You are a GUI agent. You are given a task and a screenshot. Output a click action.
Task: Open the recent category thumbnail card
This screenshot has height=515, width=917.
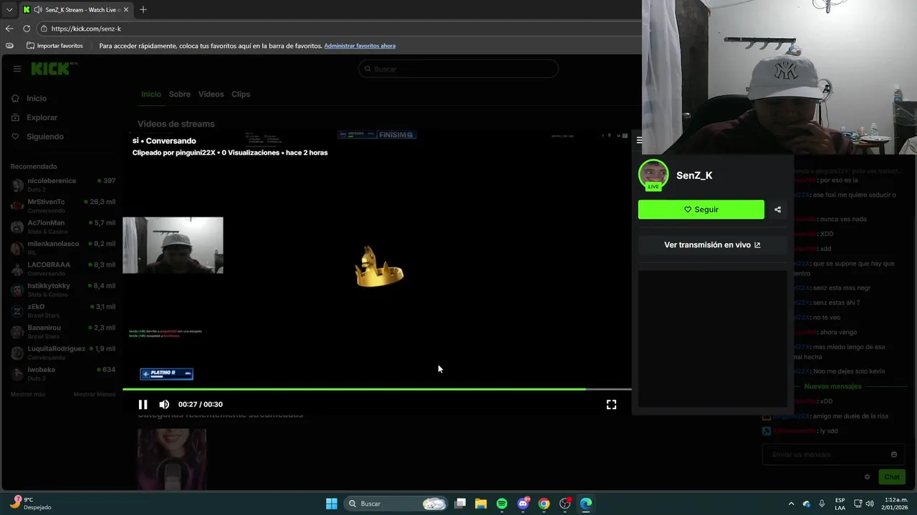tap(172, 458)
